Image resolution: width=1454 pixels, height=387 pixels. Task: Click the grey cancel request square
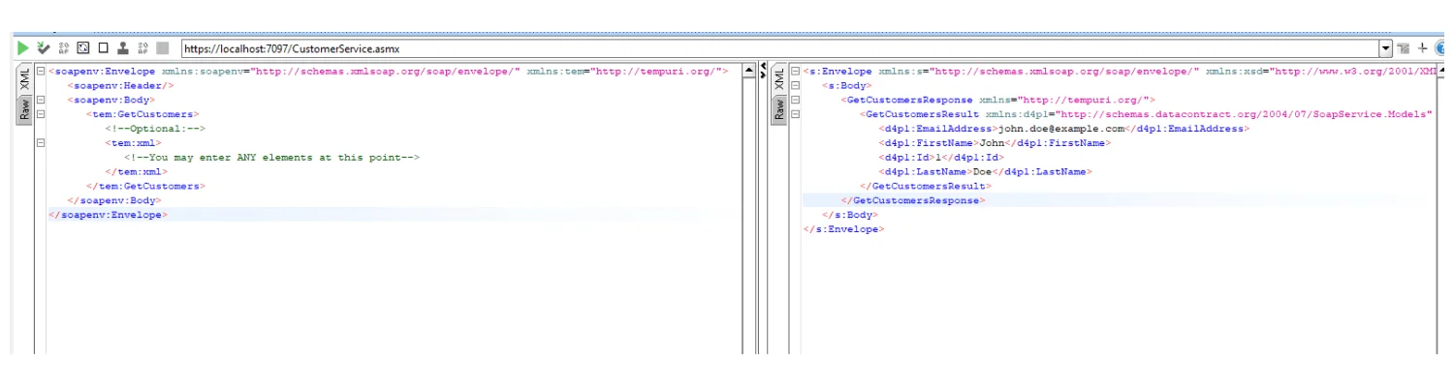(162, 47)
